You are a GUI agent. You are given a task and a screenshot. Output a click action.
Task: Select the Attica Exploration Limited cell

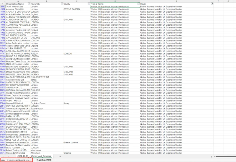pyautogui.click(x=18, y=43)
